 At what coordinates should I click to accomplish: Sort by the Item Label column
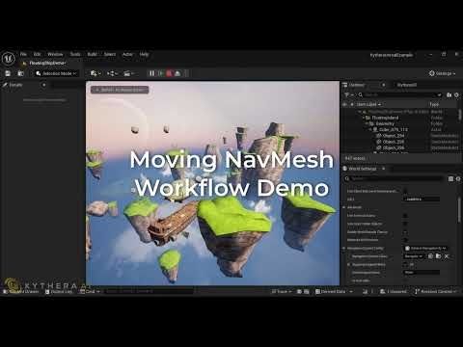368,104
